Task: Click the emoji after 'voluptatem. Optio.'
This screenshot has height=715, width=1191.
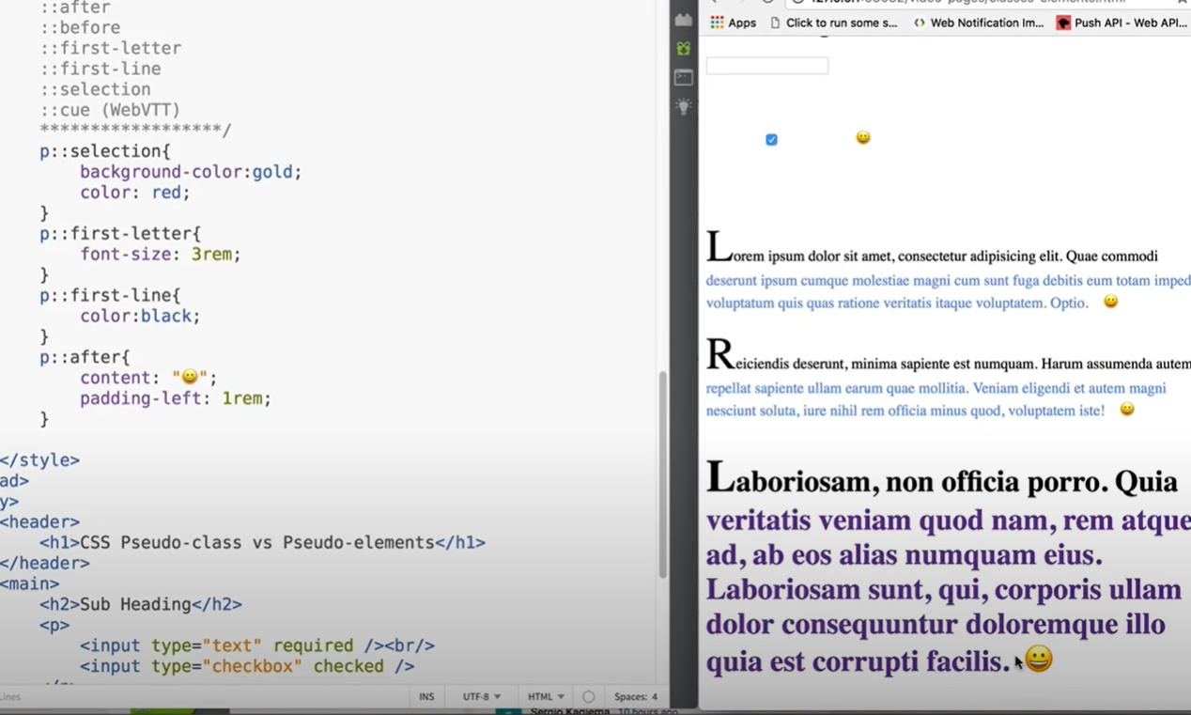Action: 1110,302
